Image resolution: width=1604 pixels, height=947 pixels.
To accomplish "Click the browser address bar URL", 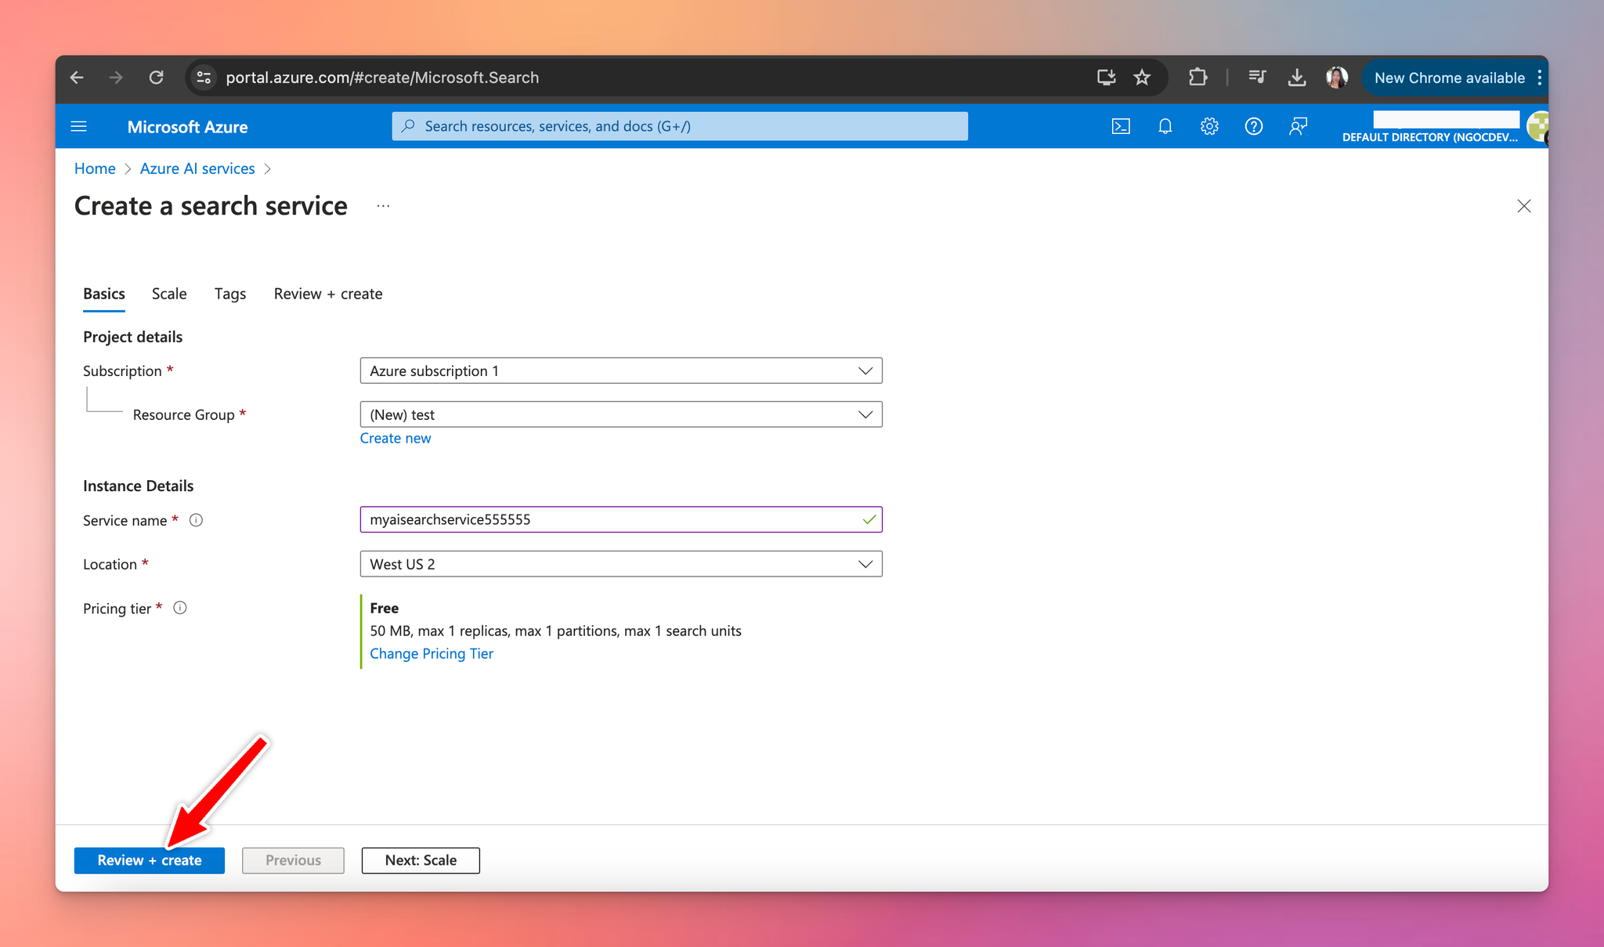I will point(382,78).
